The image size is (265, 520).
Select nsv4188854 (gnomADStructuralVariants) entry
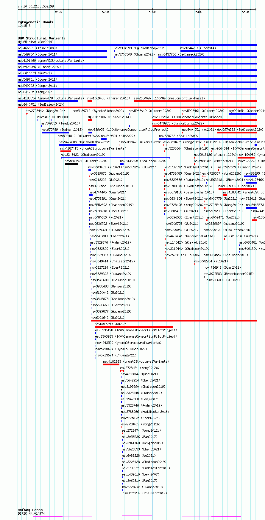coord(51,98)
